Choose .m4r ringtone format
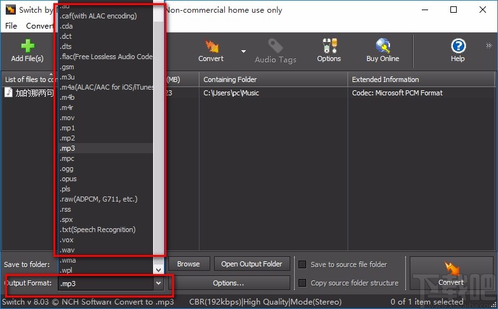Screen dimensions: 498x309 (105, 107)
